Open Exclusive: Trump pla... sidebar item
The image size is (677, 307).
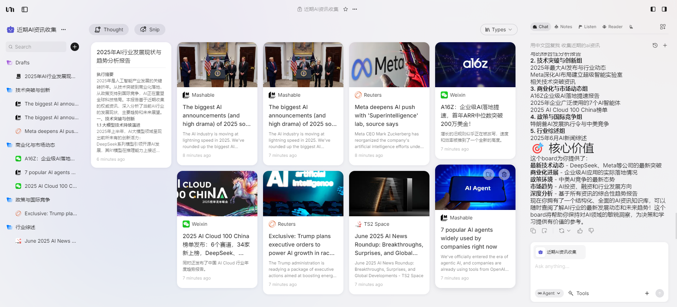tap(46, 213)
